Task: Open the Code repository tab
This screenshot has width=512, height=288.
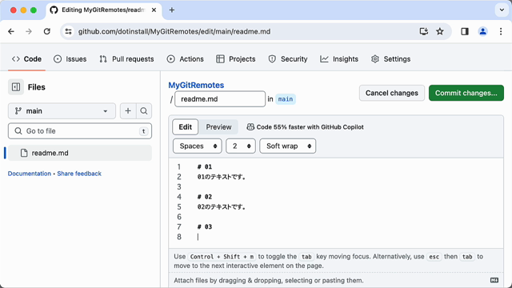Action: (26, 59)
